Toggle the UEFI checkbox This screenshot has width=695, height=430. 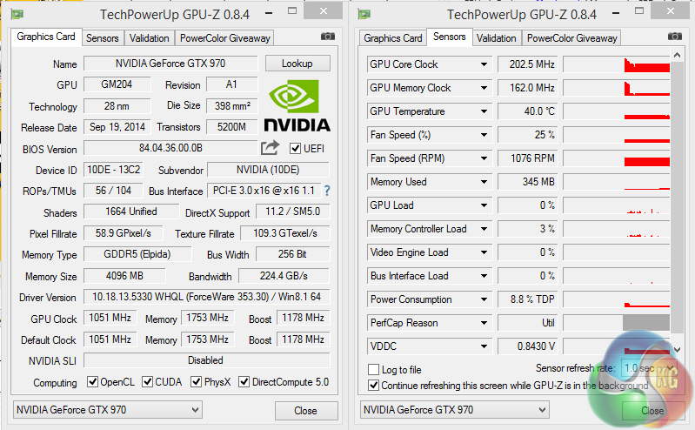point(296,148)
